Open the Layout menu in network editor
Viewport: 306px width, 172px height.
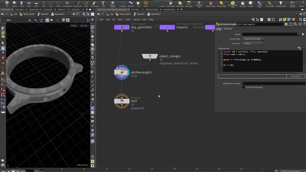(x=136, y=20)
